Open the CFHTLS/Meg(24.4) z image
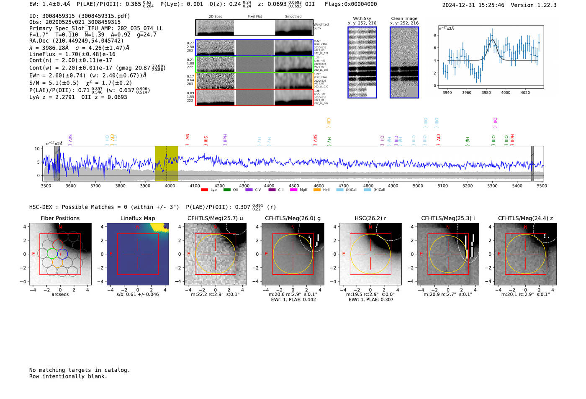 526,254
